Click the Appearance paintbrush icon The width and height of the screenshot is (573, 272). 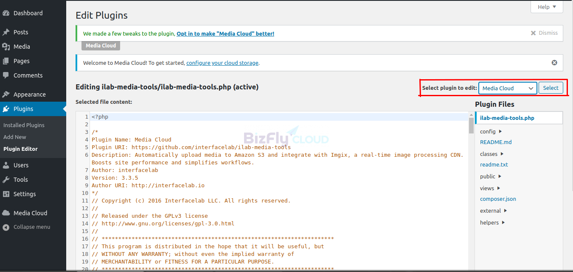point(6,94)
